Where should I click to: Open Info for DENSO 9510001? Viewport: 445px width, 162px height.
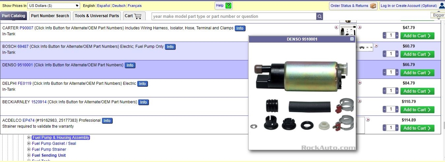click(x=130, y=65)
